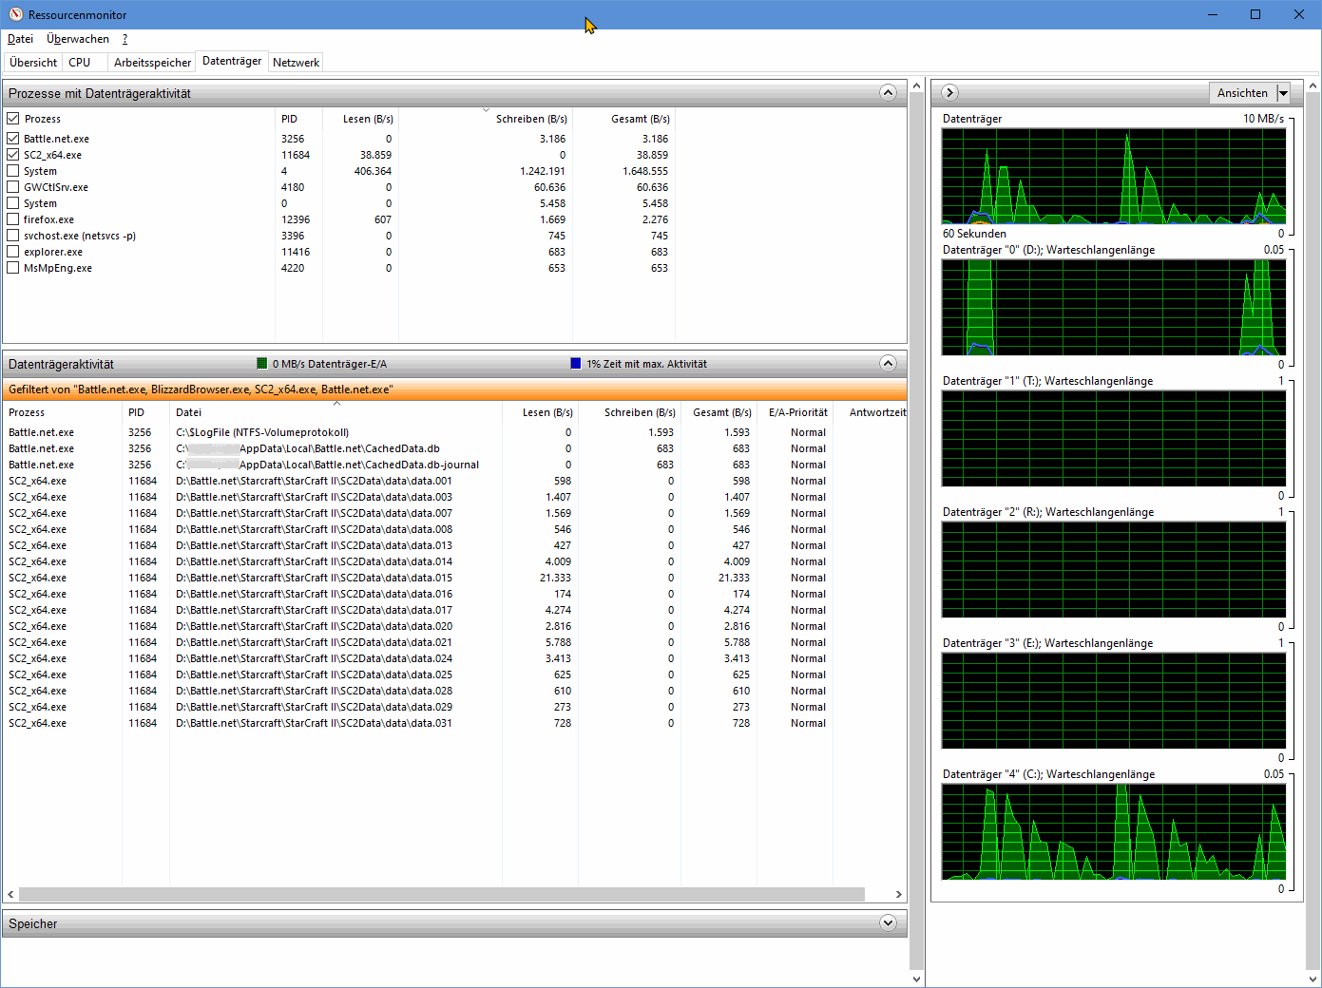Click the firefox.exe PID 12396 cell
Screen dimensions: 1322x988
point(296,219)
